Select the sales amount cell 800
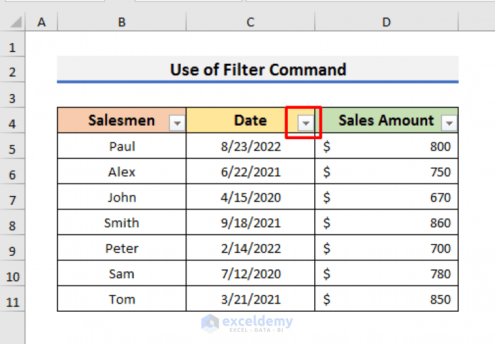 387,146
